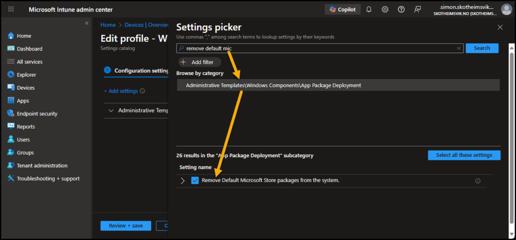516x240 pixels.
Task: Go to Tenant administration
Action: (x=42, y=165)
